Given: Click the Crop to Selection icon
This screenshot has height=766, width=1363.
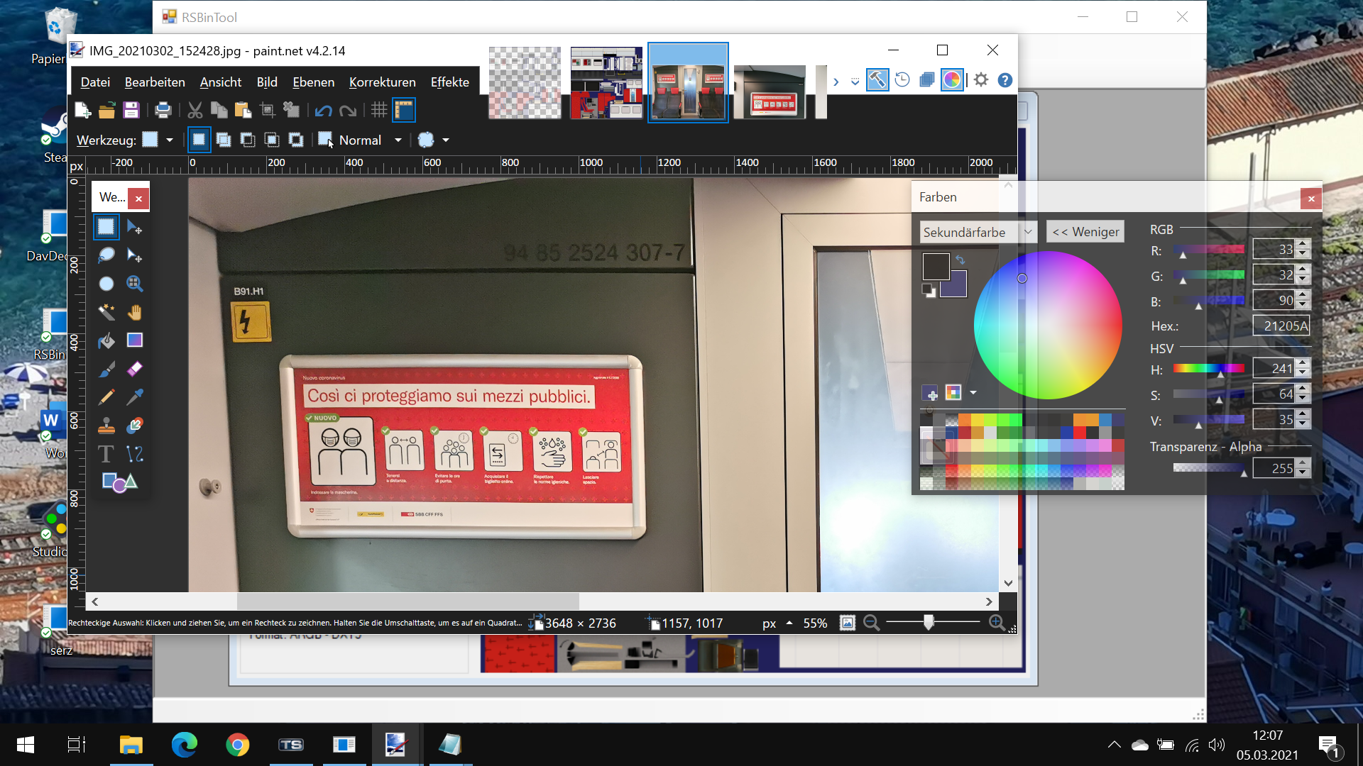Looking at the screenshot, I should coord(268,110).
